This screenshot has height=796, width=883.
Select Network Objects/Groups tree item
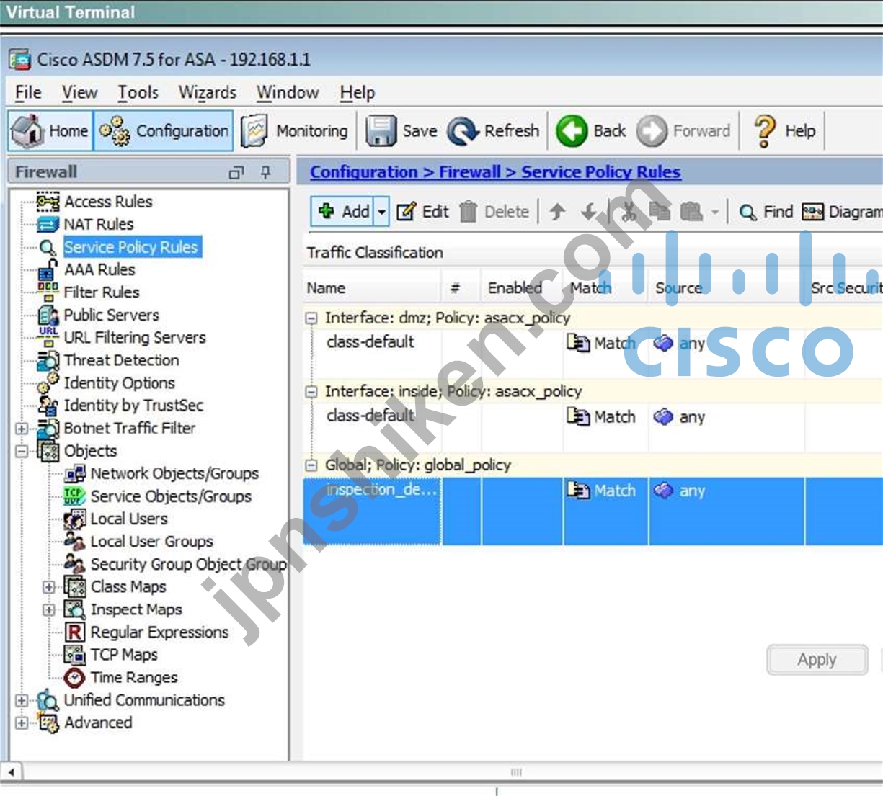[174, 474]
